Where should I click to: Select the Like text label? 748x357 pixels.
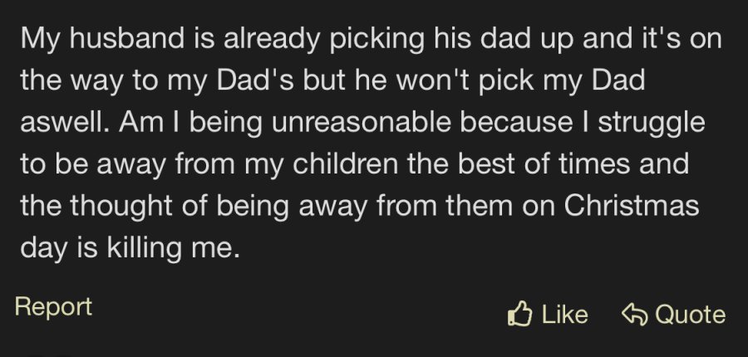(565, 315)
